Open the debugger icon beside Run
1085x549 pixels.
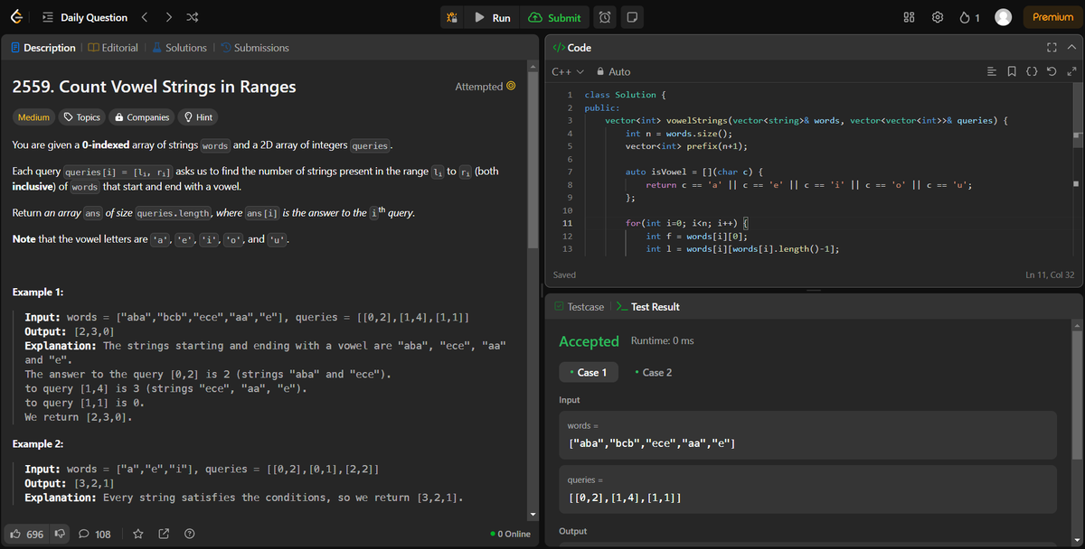coord(451,16)
